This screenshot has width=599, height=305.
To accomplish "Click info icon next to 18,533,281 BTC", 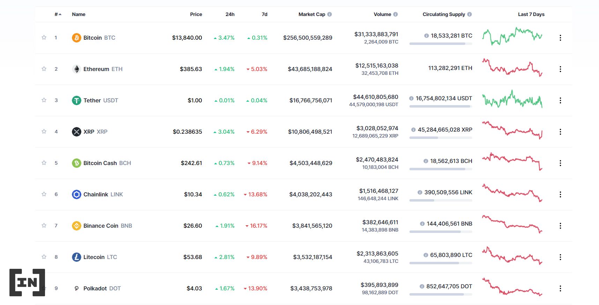I will pos(426,36).
